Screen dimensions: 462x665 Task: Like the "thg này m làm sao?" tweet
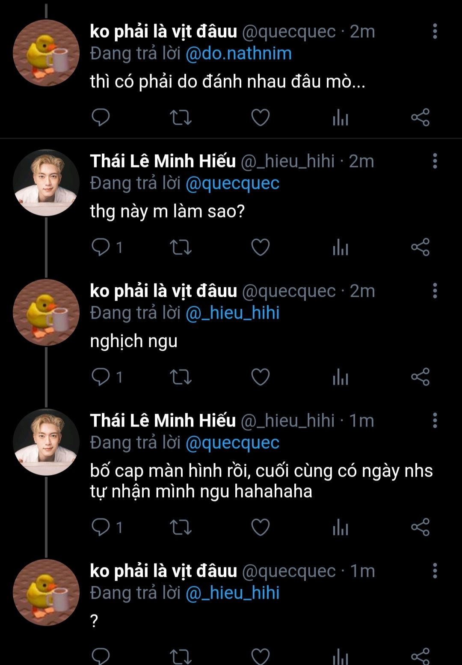[260, 248]
